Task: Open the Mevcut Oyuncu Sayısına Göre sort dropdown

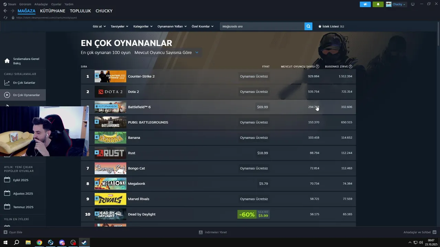Action: [166, 52]
